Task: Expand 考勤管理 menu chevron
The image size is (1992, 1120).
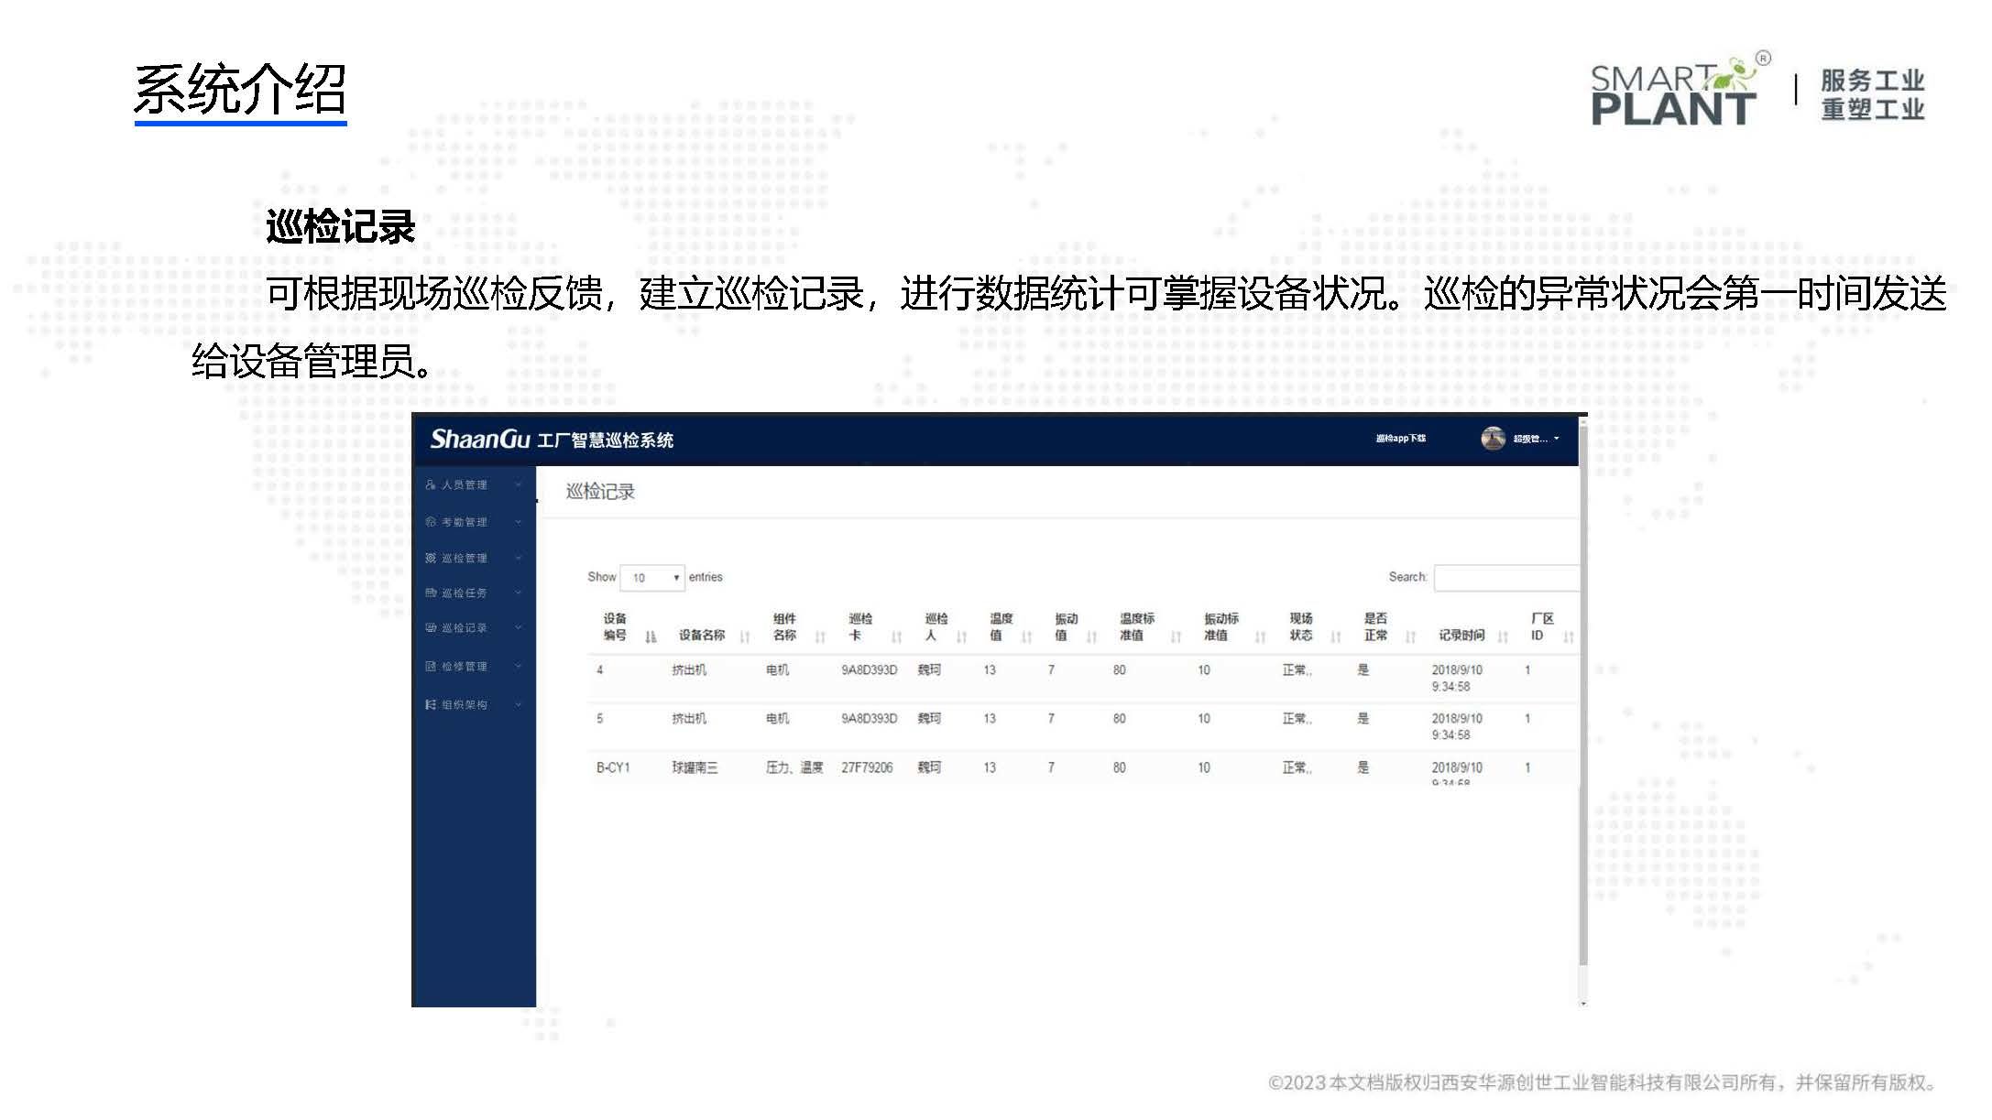Action: (518, 522)
